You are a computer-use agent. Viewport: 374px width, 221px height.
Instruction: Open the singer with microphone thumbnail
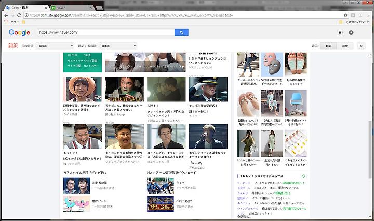coord(208,137)
